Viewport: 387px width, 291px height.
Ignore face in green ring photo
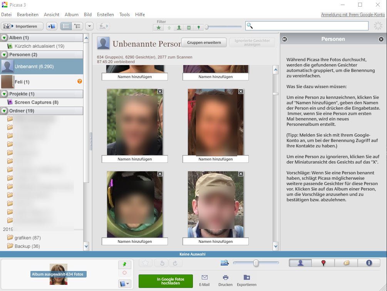pyautogui.click(x=160, y=174)
